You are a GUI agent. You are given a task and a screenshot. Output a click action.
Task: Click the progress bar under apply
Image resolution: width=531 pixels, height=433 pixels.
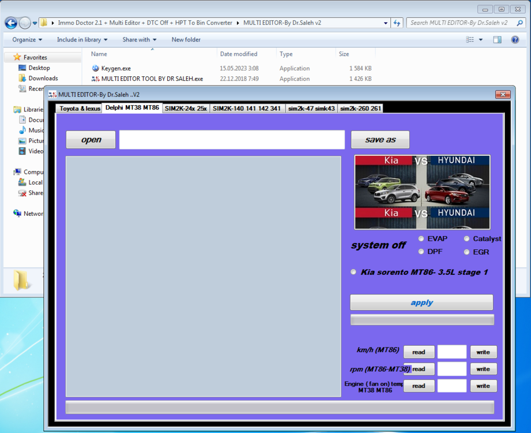pos(421,320)
